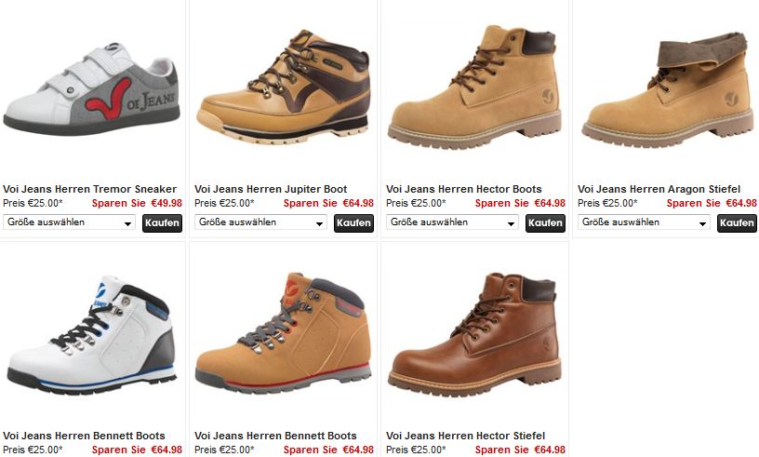The height and width of the screenshot is (457, 759).
Task: Open the white Bennett Boots image
Action: coord(91,335)
